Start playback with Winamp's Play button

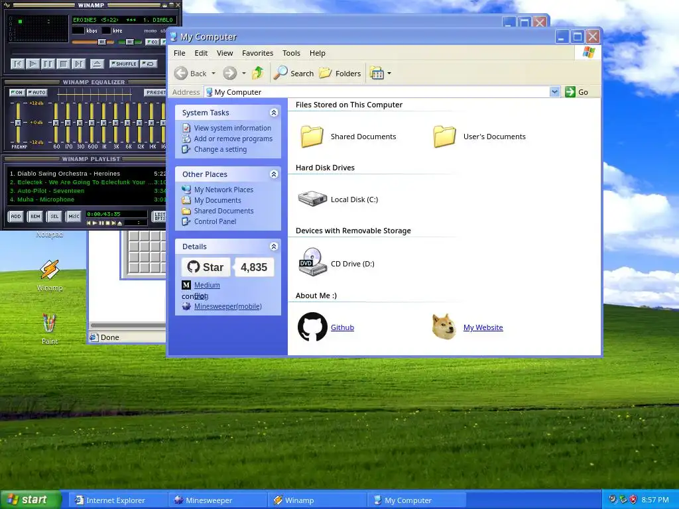(32, 64)
